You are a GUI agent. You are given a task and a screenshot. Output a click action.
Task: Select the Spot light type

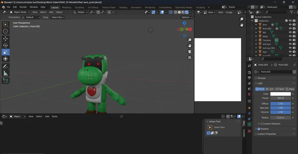pyautogui.click(x=280, y=89)
